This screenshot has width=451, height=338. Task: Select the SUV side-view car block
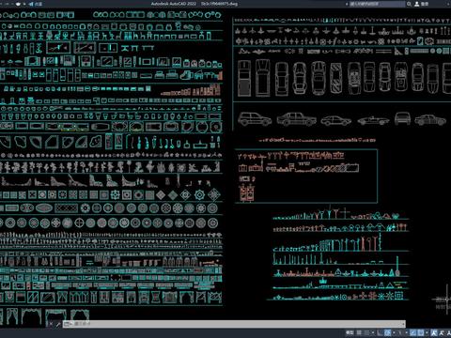pos(255,119)
